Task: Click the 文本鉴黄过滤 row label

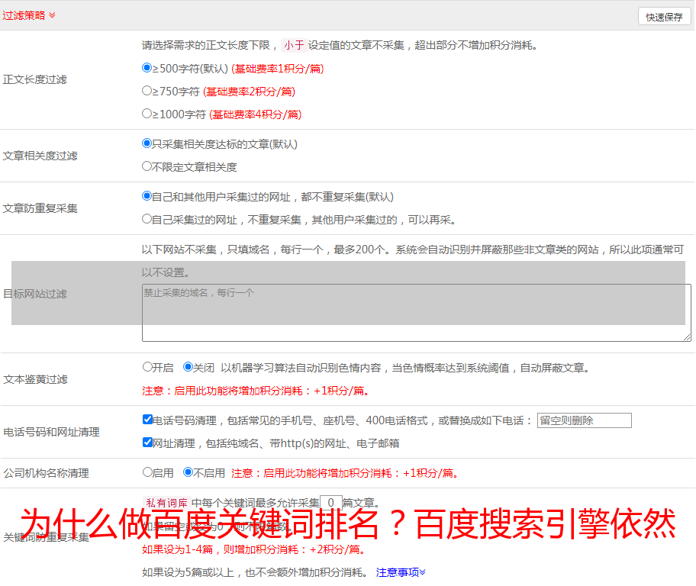Action: tap(36, 379)
